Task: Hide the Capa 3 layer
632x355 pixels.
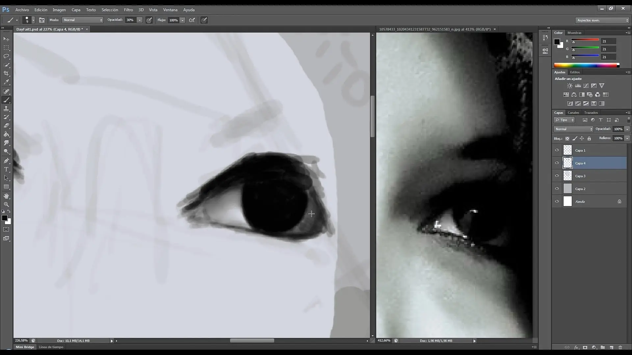Action: point(557,176)
